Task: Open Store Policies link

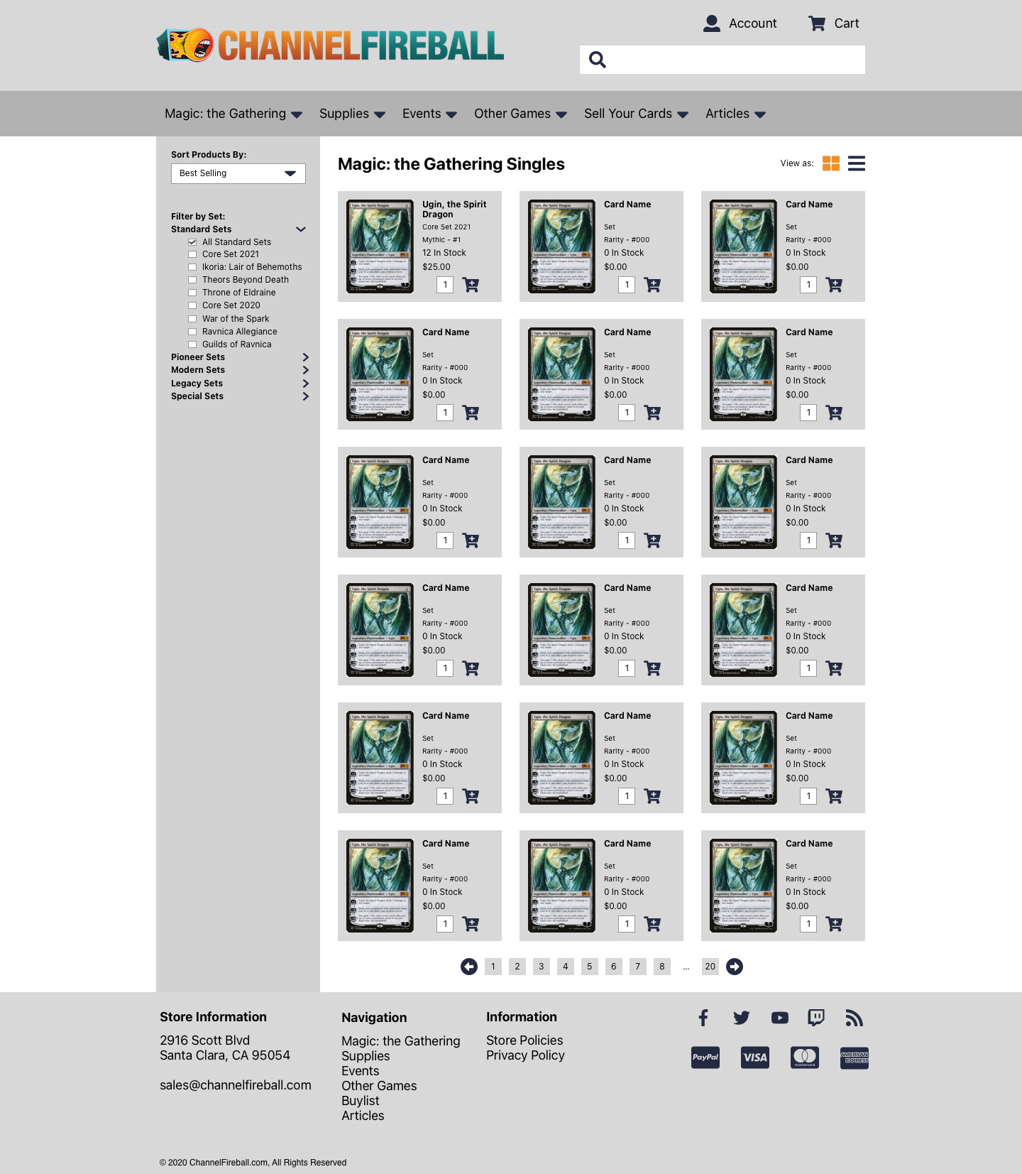Action: [x=524, y=1040]
